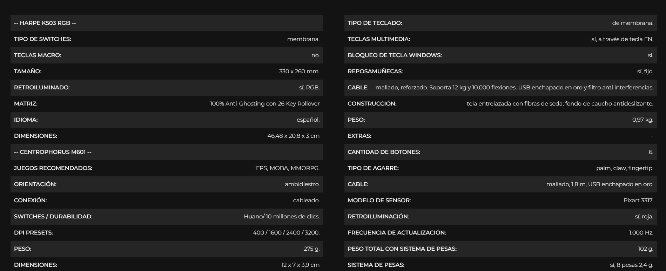
Task: Select the TECLAS MULTIMEDIA value text
Action: pos(622,39)
